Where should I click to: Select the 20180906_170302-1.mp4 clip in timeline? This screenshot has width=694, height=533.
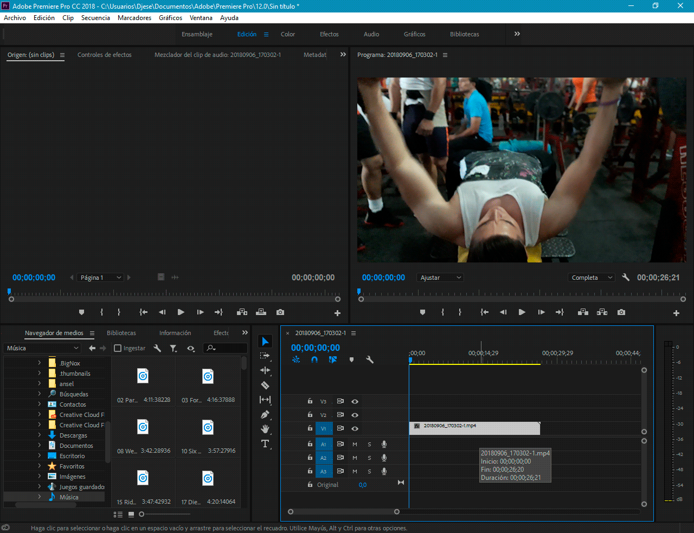point(474,428)
